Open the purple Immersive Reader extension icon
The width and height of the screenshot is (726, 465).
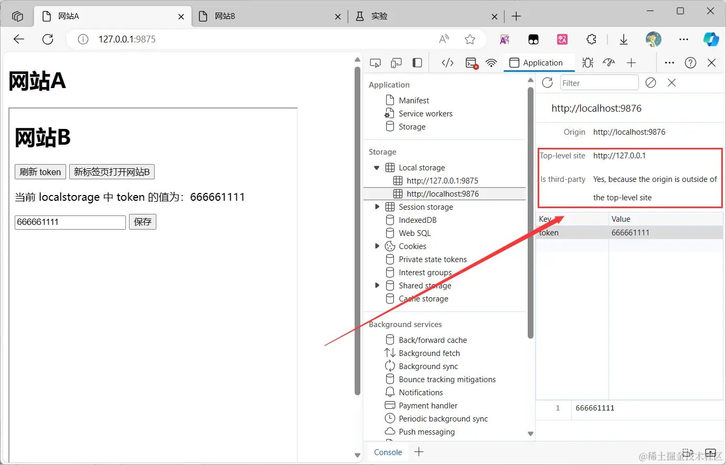[x=505, y=39]
